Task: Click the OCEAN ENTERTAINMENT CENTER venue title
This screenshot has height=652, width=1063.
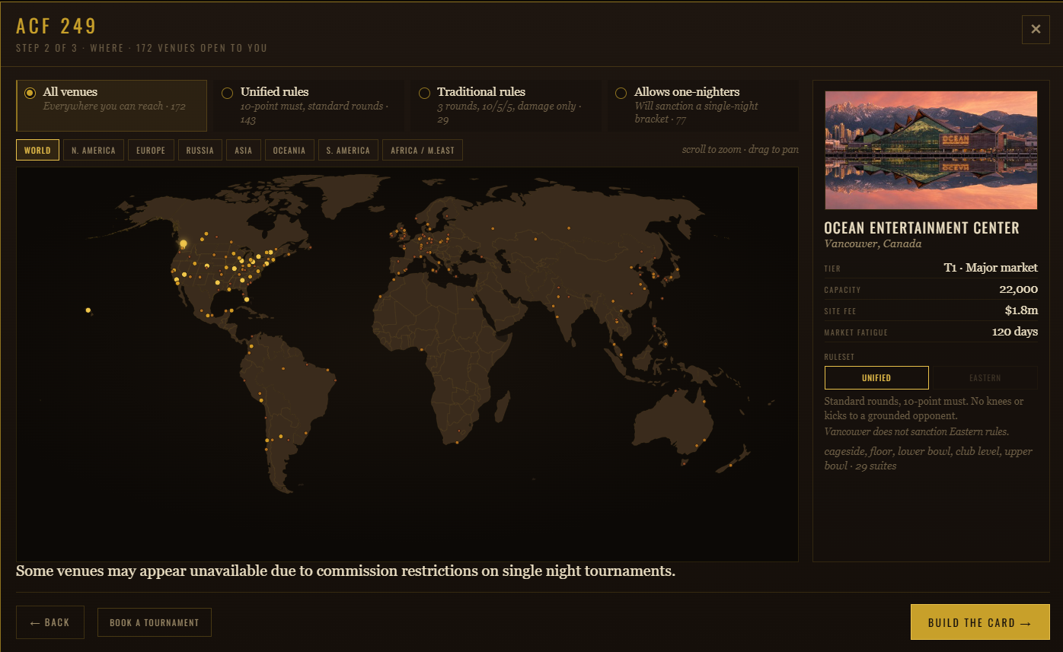Action: [x=921, y=228]
